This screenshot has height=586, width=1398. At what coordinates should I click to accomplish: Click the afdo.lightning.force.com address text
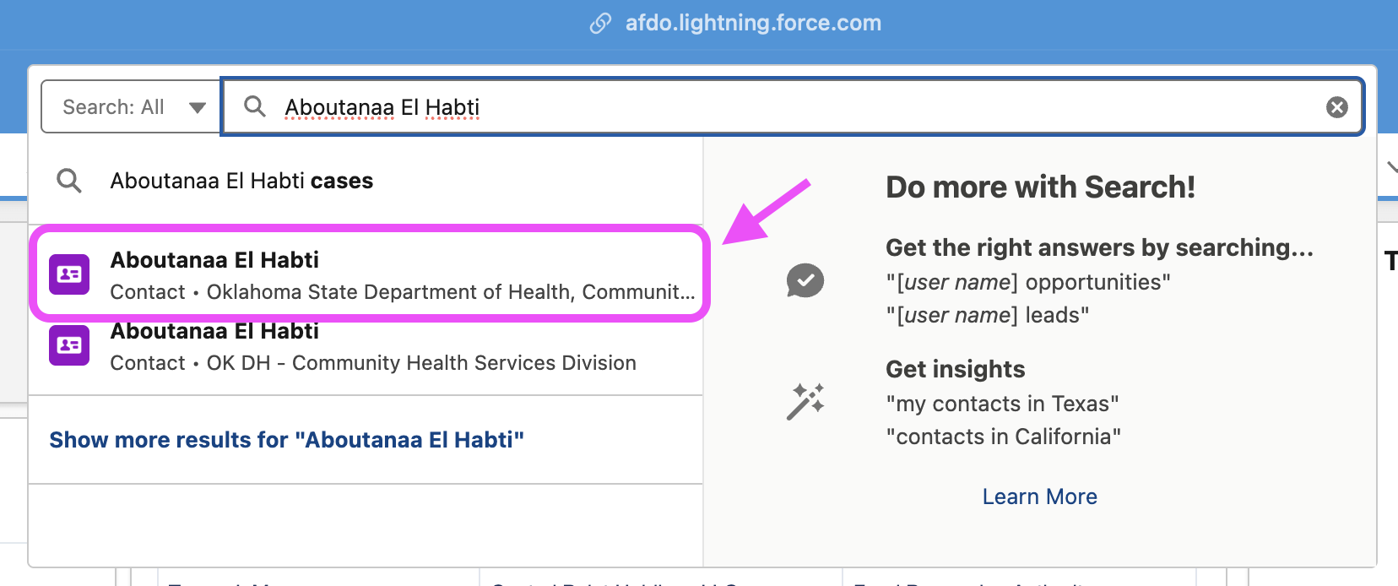point(752,23)
